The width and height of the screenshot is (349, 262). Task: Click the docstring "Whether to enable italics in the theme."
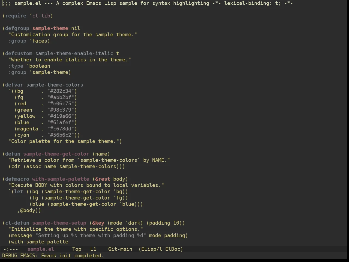point(70,60)
